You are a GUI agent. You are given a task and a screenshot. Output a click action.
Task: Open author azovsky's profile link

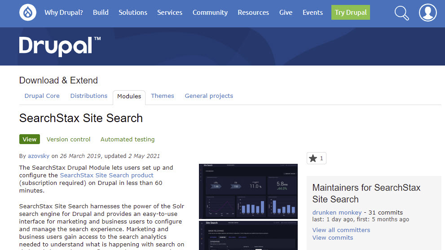click(x=39, y=156)
